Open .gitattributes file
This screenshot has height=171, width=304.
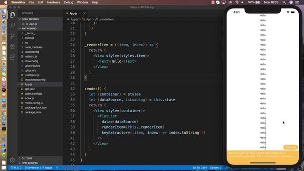point(32,66)
